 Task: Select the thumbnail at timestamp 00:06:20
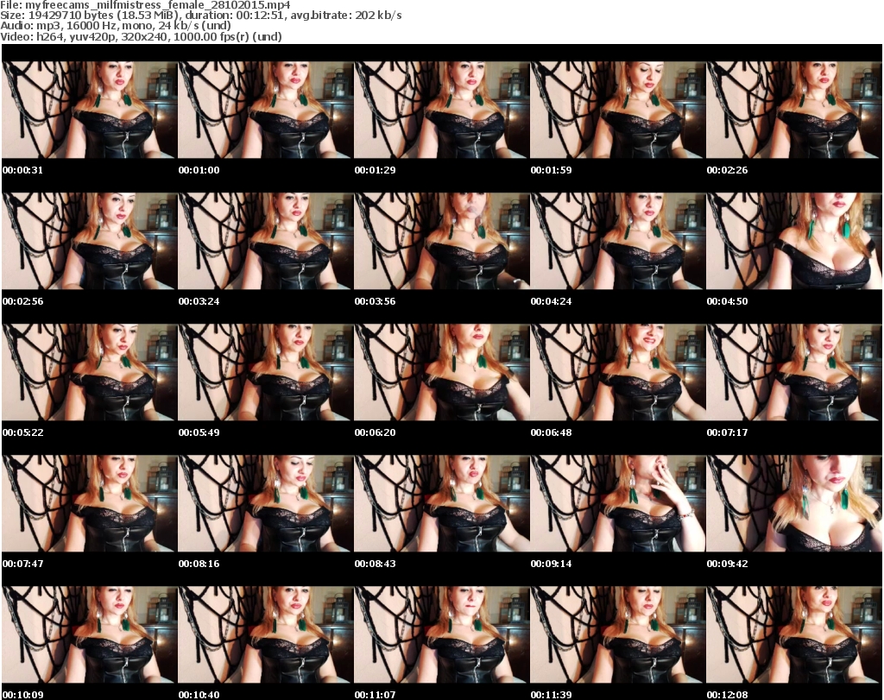(x=441, y=372)
